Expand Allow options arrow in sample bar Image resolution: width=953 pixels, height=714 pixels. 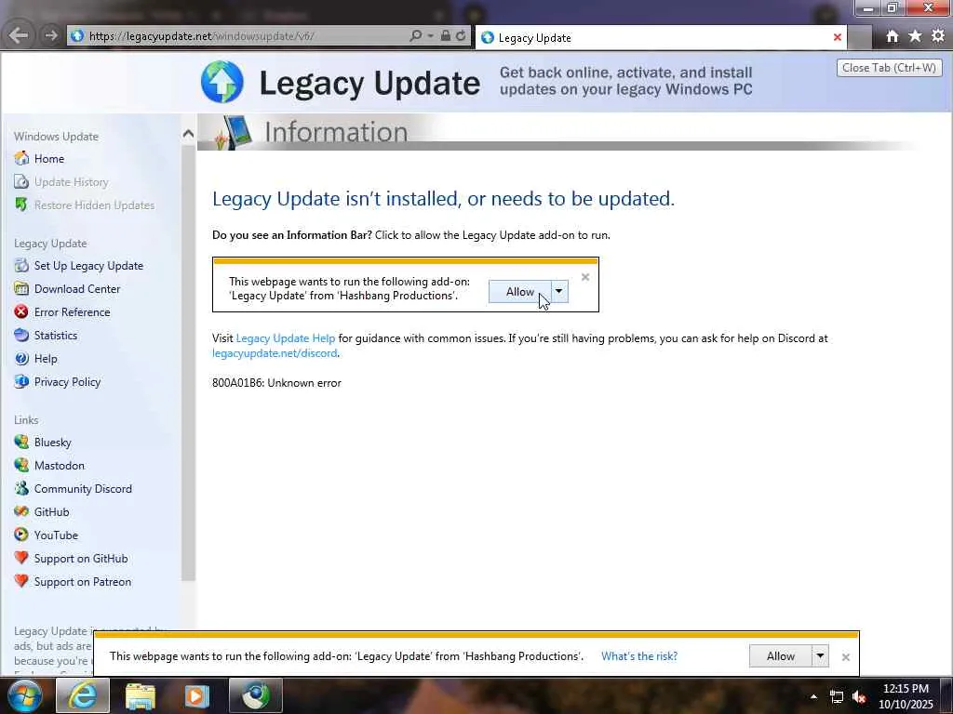559,291
